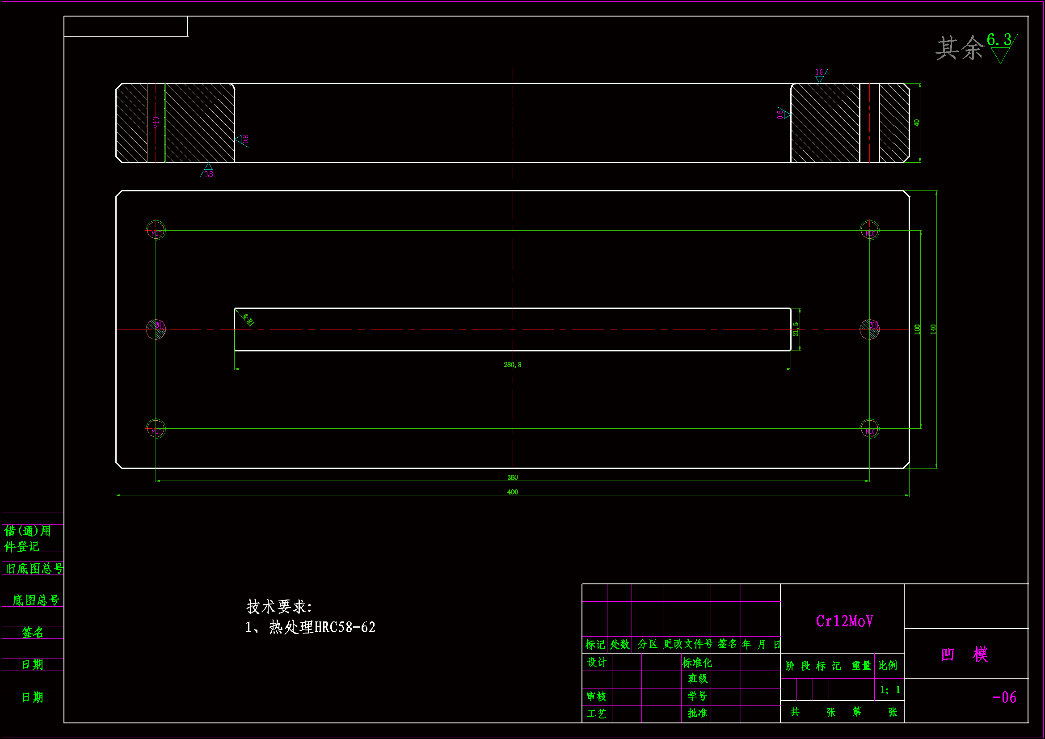Screen dimensions: 1045x739
Task: Select the 热处理HRC58-62 requirement line
Action: click(x=310, y=627)
